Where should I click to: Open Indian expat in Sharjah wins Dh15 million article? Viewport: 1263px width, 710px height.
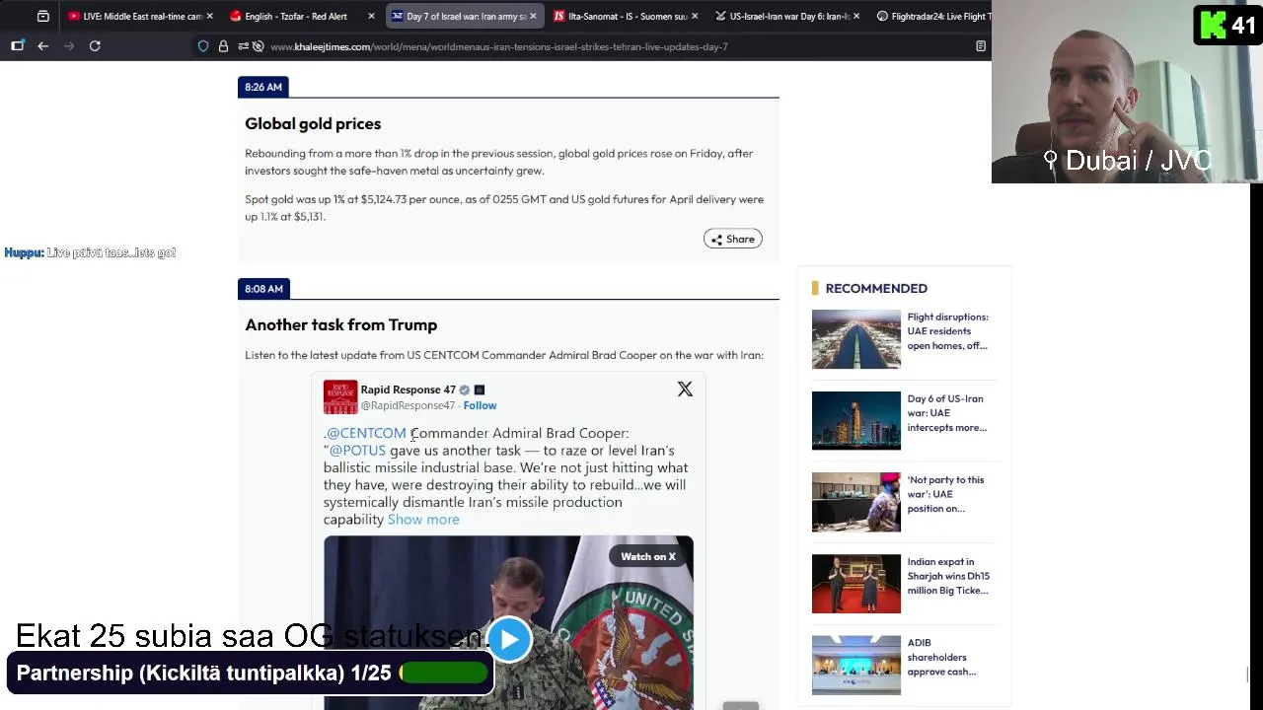pos(948,576)
